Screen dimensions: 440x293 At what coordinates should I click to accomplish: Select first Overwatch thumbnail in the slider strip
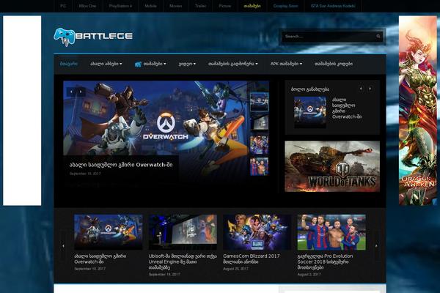click(260, 102)
